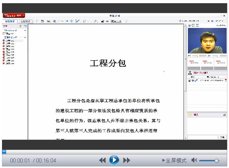This screenshot has width=229, height=168.
Task: Select page 007 in the PDF list
Action: coord(8,58)
